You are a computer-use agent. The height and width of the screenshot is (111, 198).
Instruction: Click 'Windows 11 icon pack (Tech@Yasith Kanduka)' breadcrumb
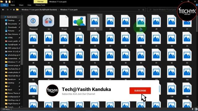(39, 10)
